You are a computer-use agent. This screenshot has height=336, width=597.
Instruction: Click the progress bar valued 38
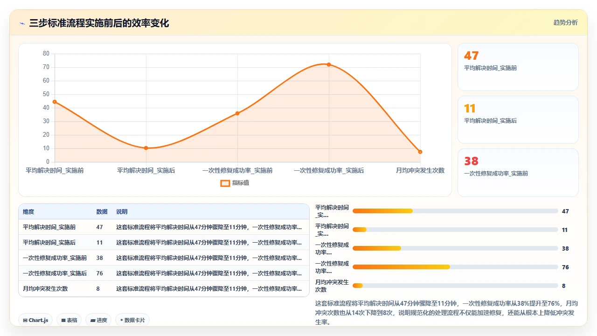point(455,248)
